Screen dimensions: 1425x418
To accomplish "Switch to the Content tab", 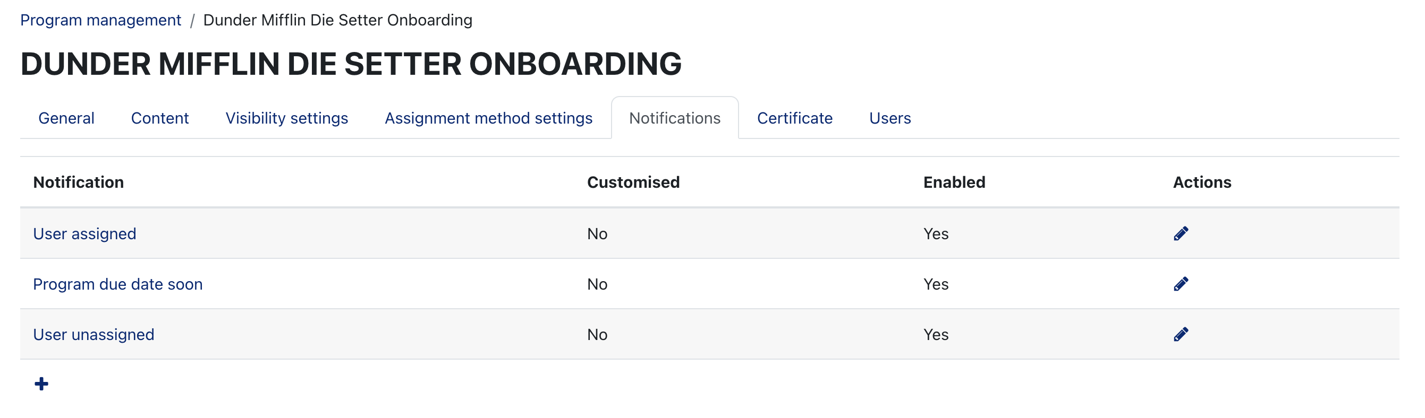I will tap(160, 118).
